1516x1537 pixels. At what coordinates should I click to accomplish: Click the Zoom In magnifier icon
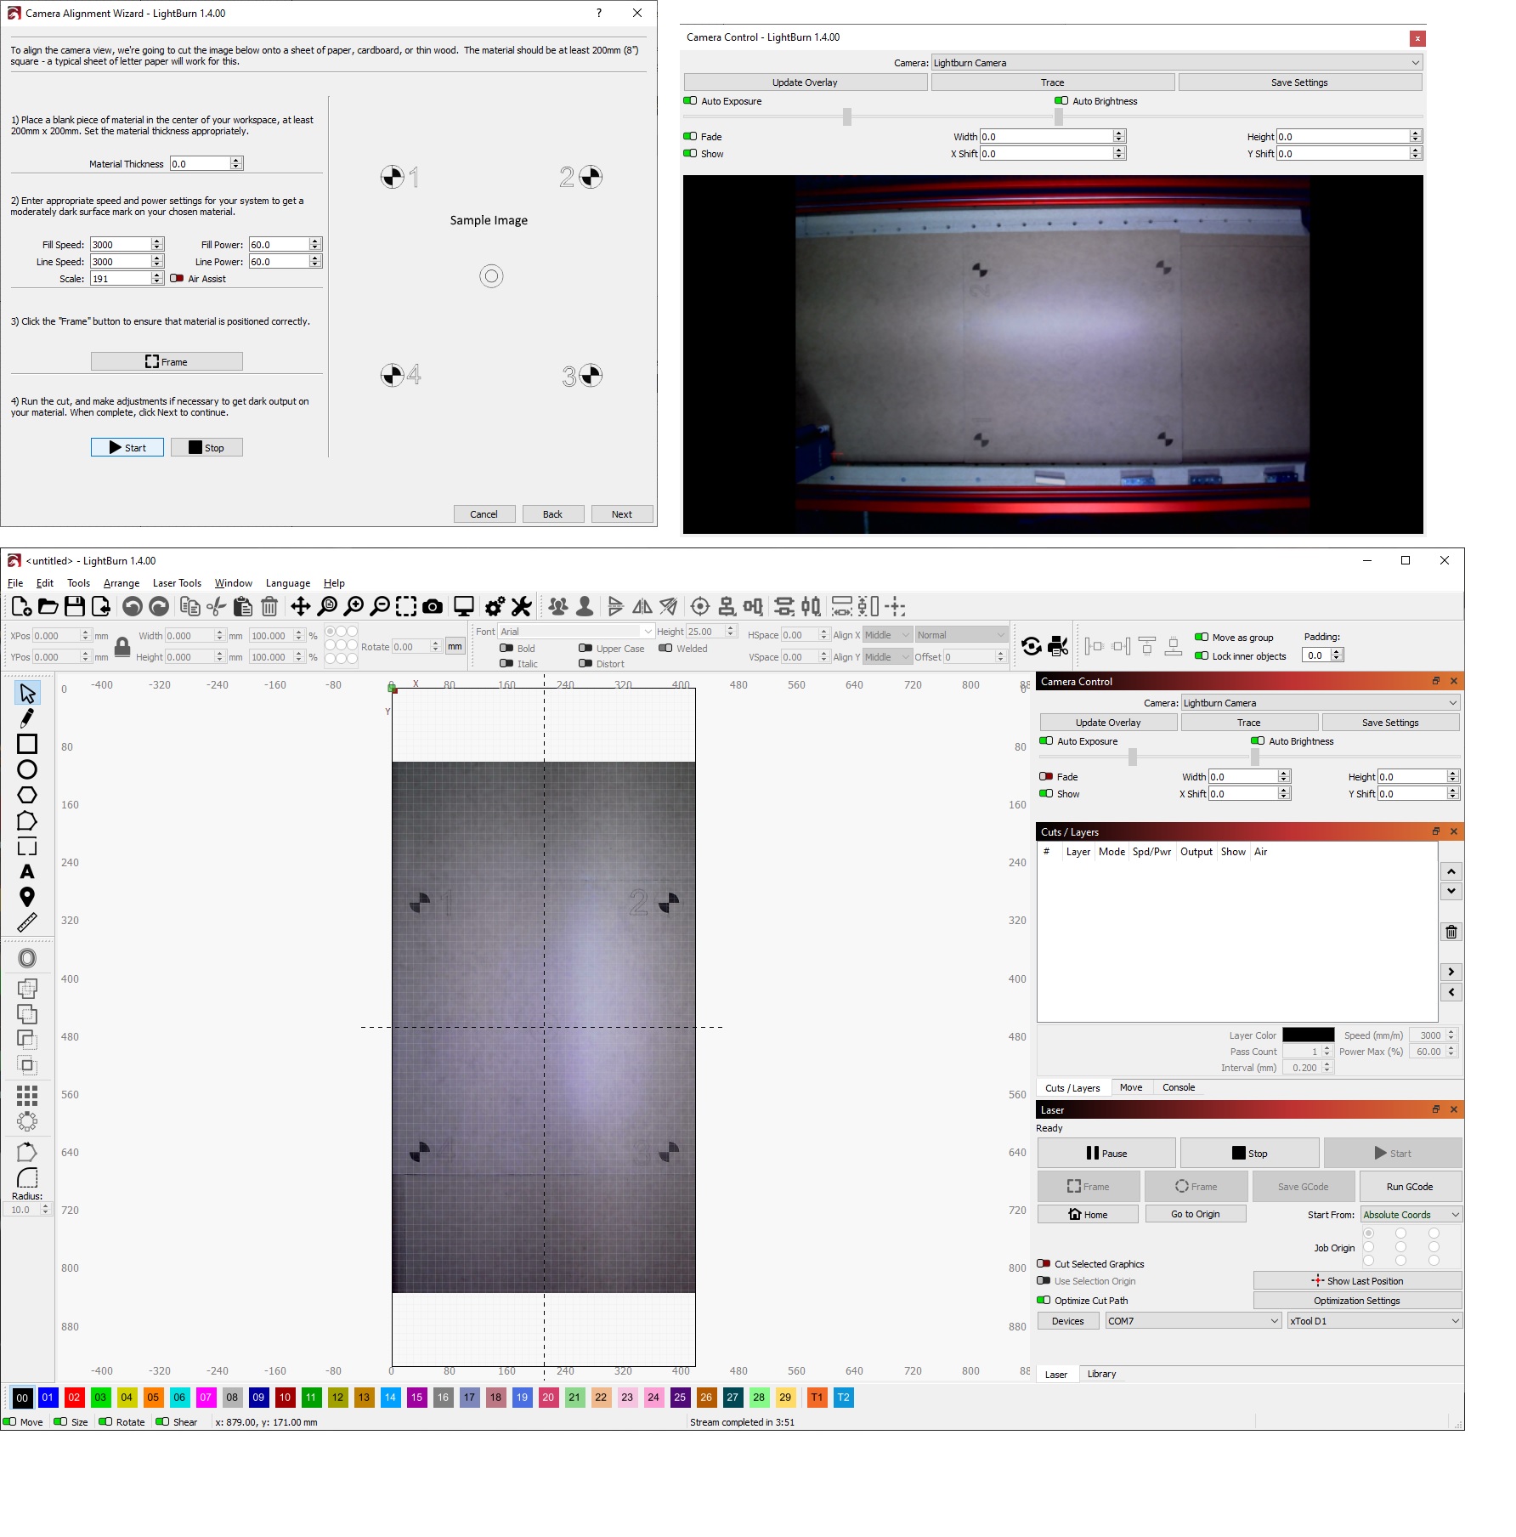pyautogui.click(x=354, y=606)
